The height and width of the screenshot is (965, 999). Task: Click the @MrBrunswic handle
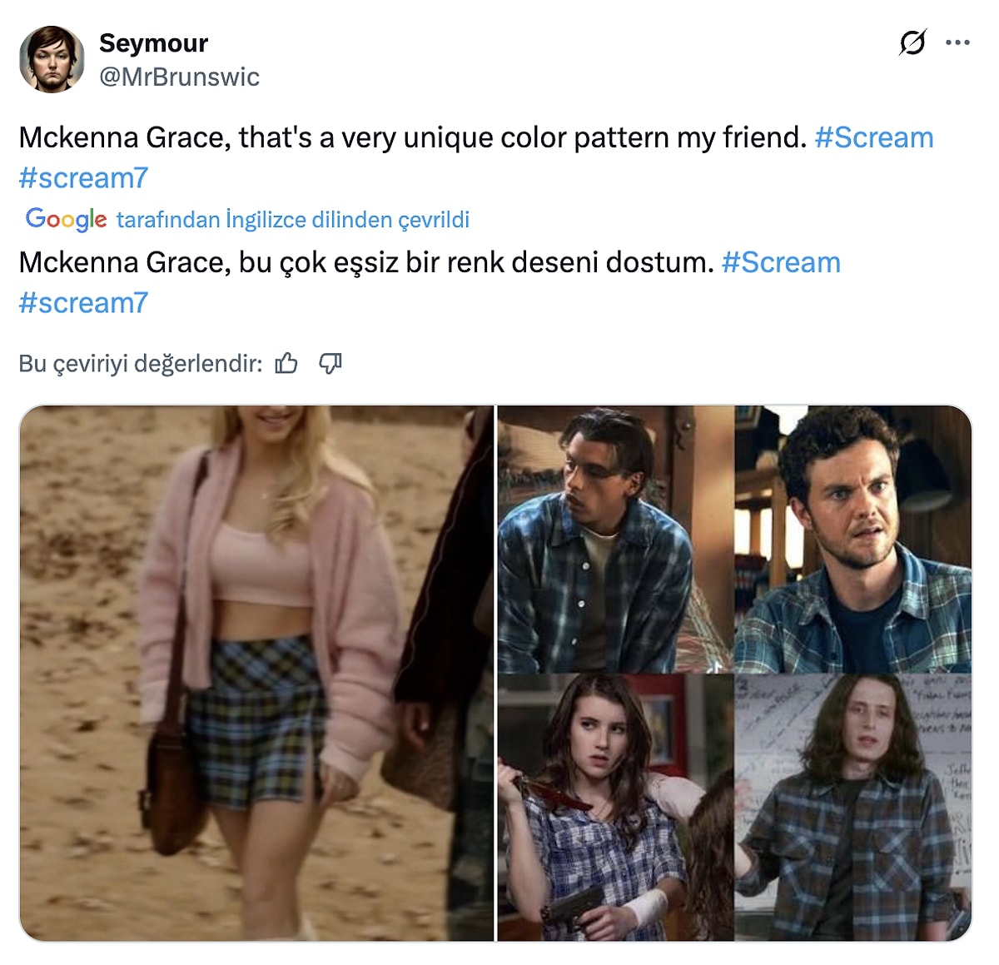(179, 77)
